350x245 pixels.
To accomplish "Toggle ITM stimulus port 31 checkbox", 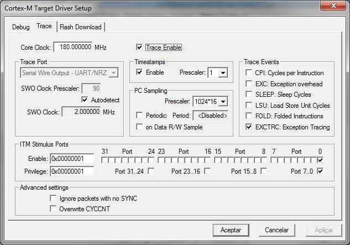I will click(105, 160).
